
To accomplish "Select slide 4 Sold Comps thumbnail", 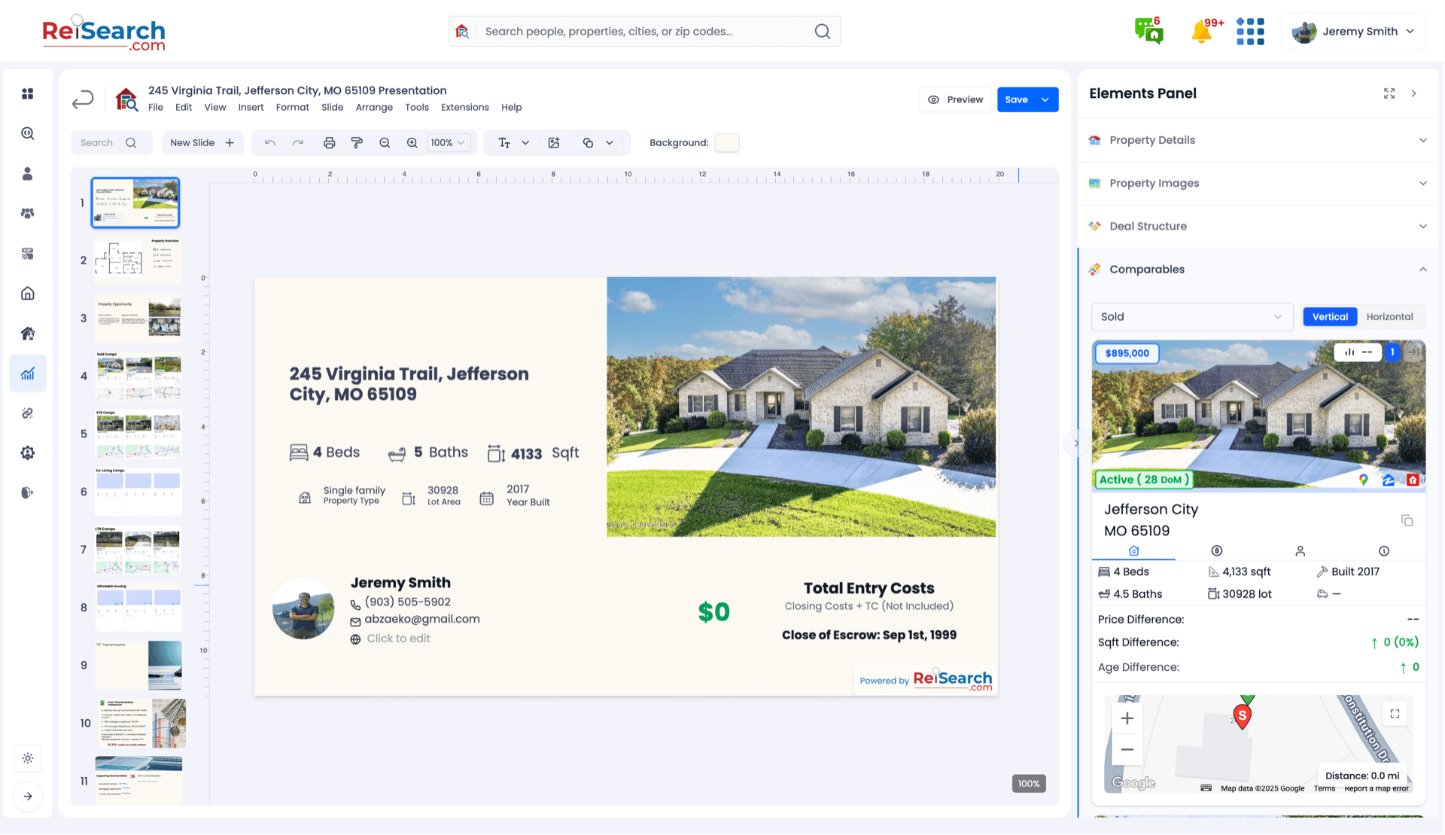I will pos(137,376).
